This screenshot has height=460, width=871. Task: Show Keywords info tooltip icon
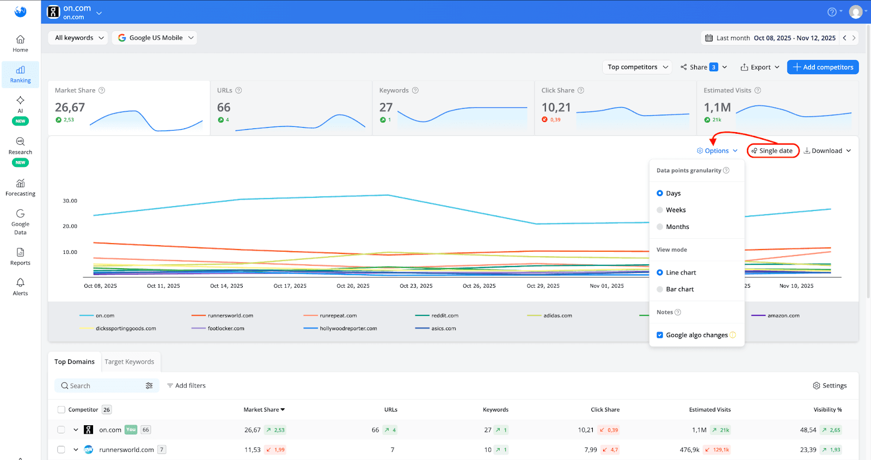415,90
